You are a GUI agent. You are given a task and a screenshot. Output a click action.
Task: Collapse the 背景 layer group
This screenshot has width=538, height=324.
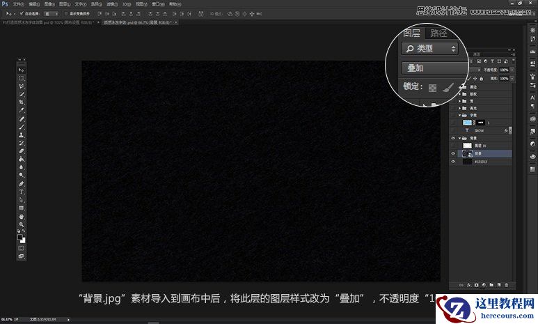[x=459, y=138]
